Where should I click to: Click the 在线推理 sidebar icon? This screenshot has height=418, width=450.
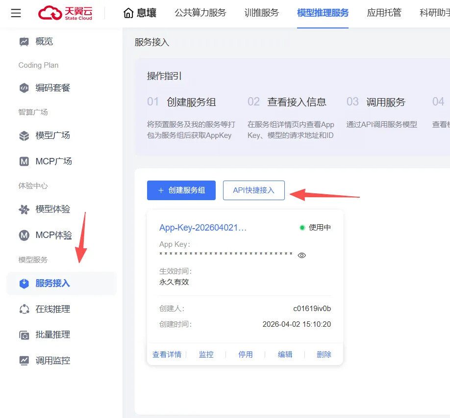(x=24, y=309)
